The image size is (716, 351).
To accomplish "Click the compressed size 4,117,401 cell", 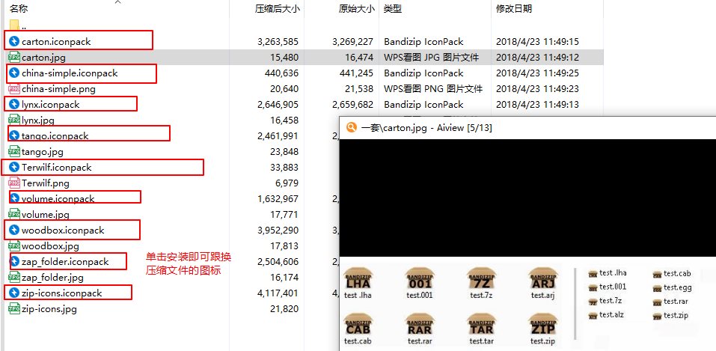I will [x=278, y=293].
